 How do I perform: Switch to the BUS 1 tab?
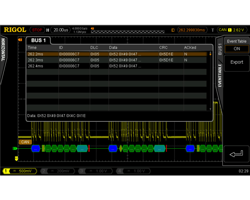point(38,40)
